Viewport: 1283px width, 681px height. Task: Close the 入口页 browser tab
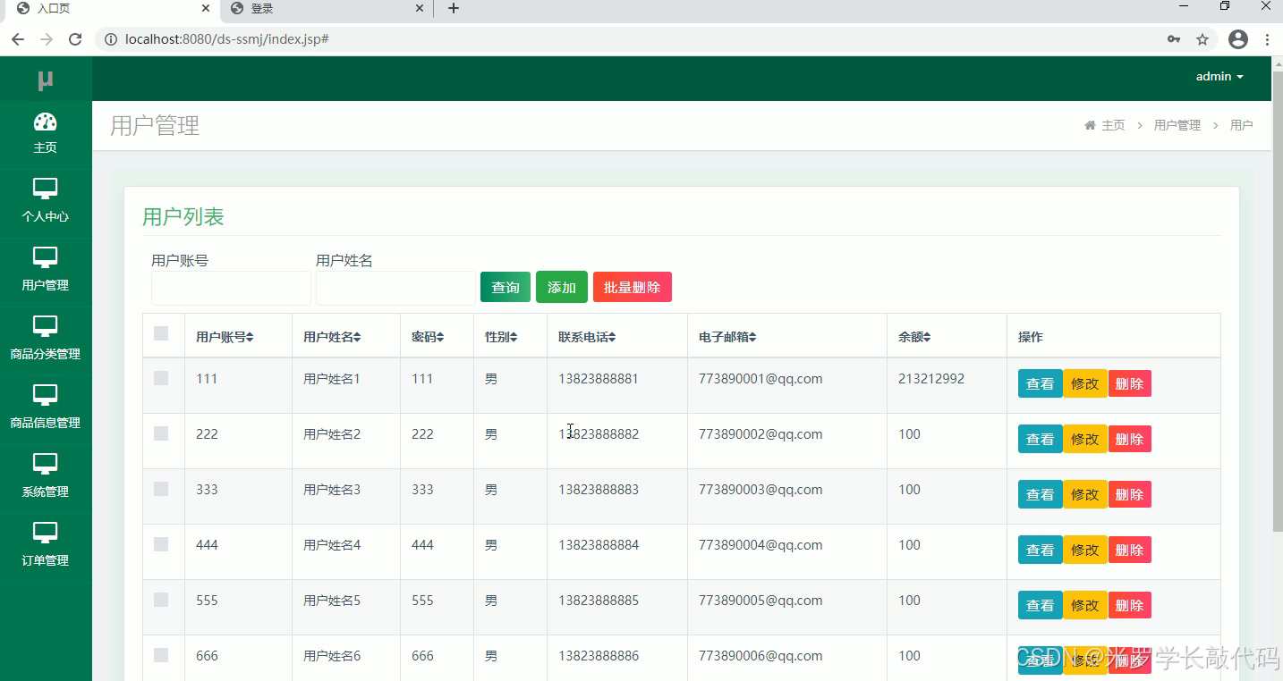click(206, 8)
